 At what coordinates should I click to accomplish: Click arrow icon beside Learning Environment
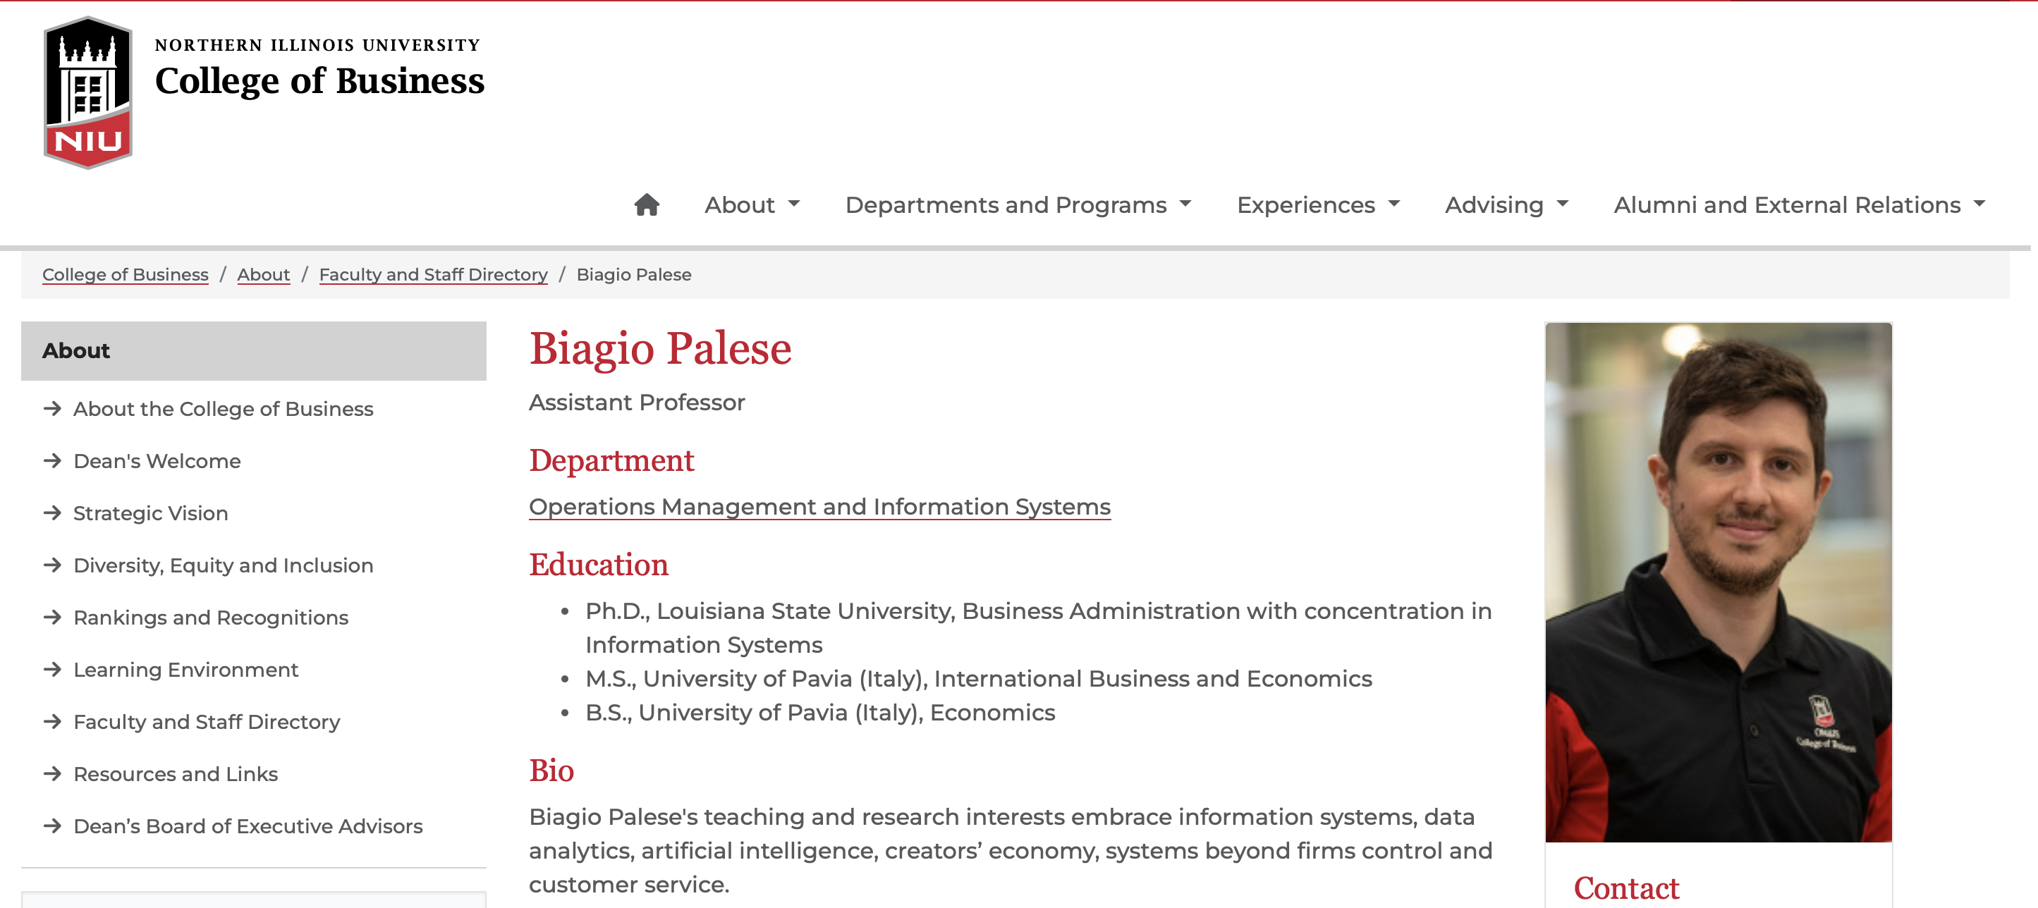tap(52, 670)
